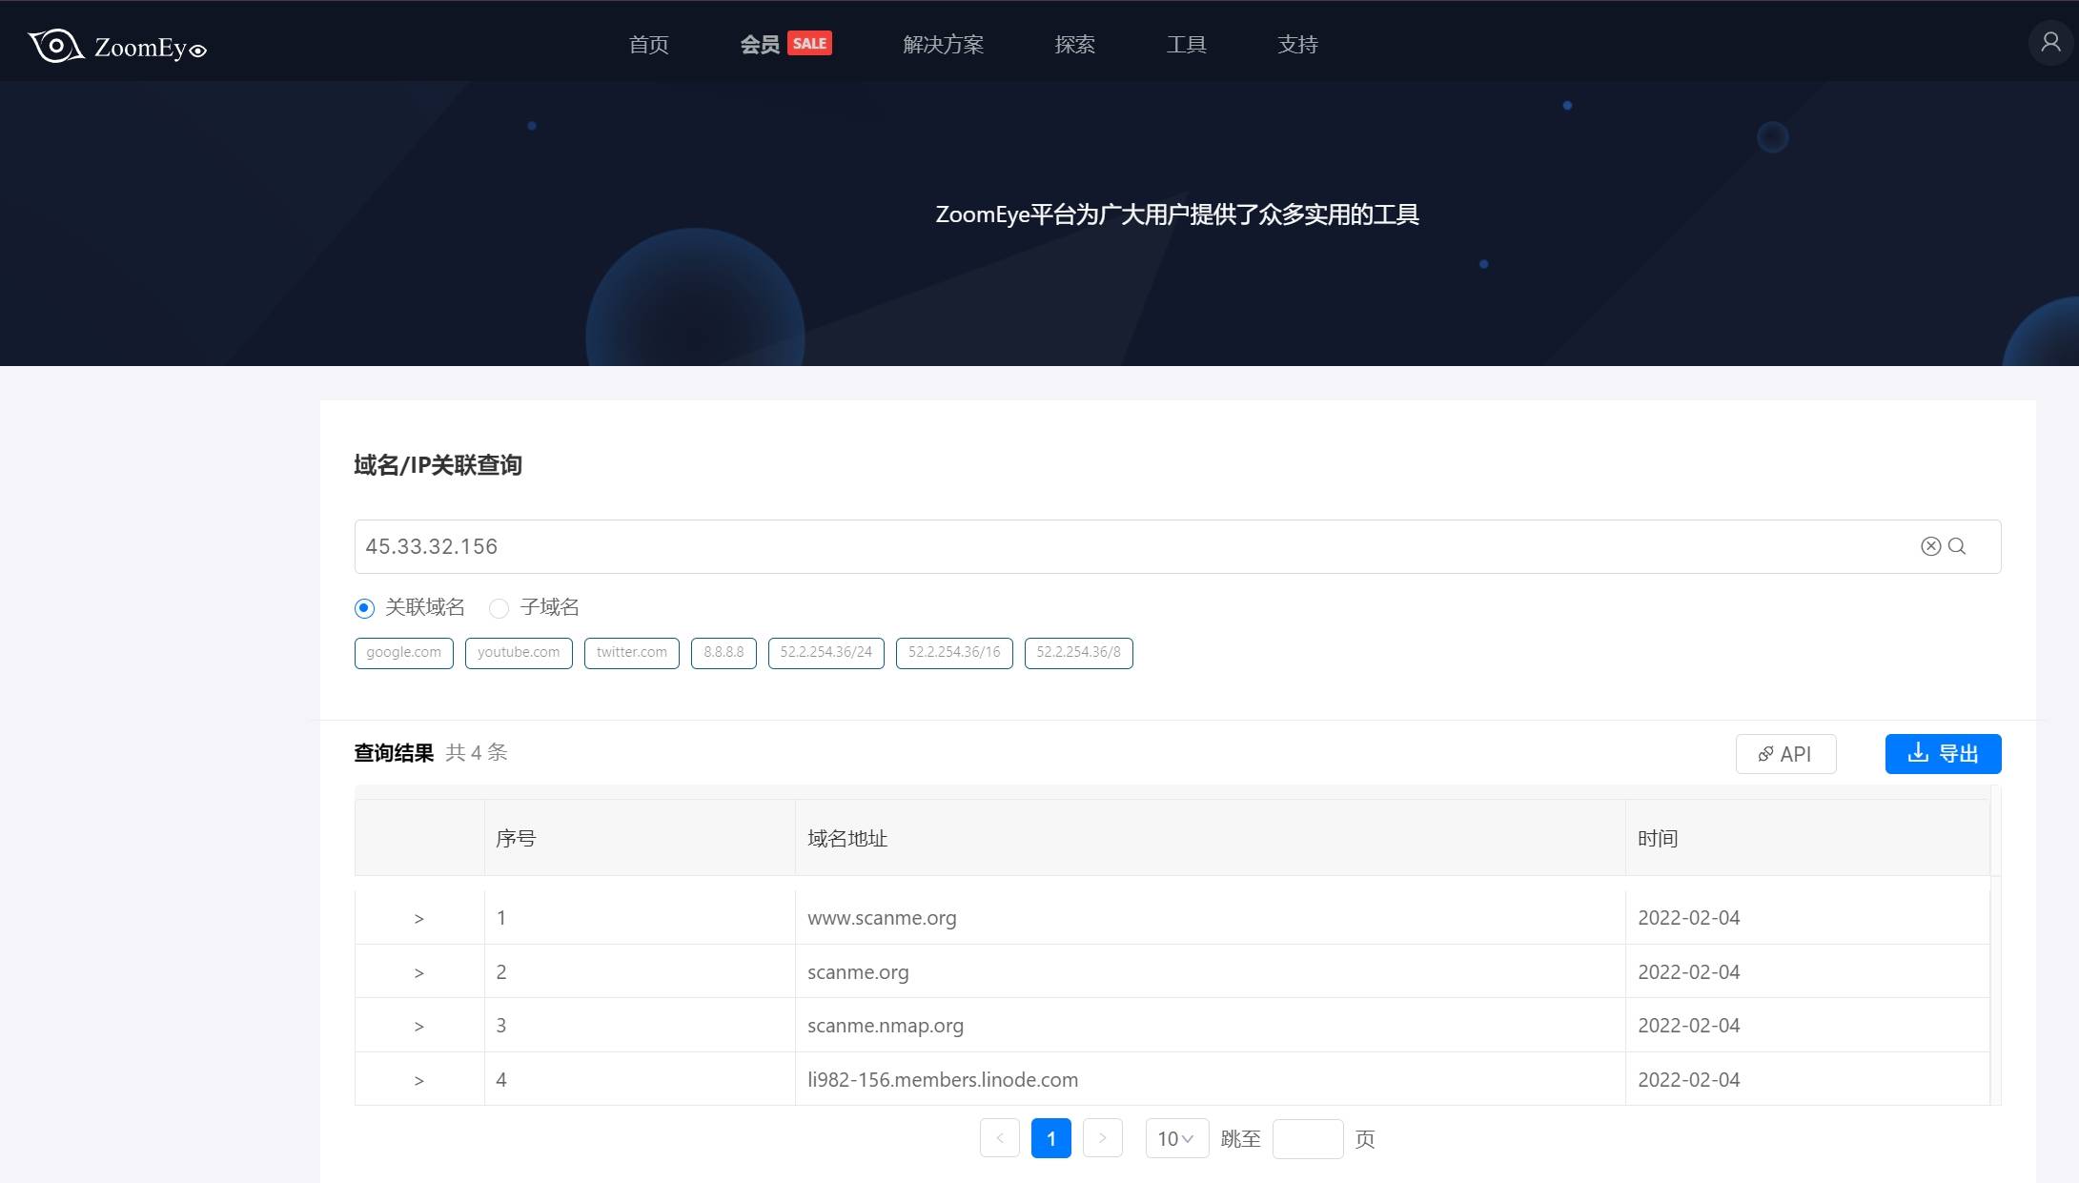
Task: Click the blue 导出 export button
Action: [1943, 754]
